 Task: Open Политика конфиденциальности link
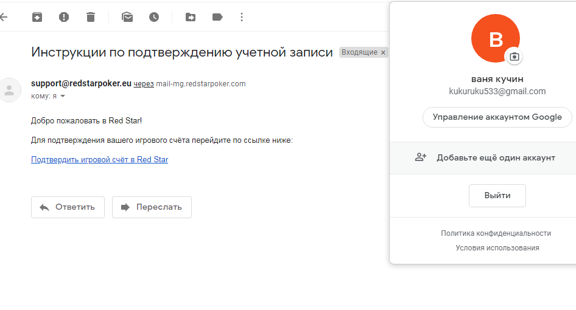[x=496, y=233]
